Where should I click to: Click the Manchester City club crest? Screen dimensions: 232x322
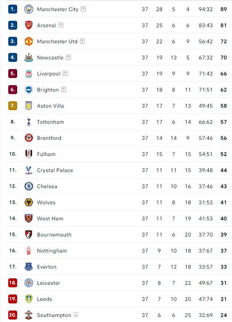(x=29, y=9)
